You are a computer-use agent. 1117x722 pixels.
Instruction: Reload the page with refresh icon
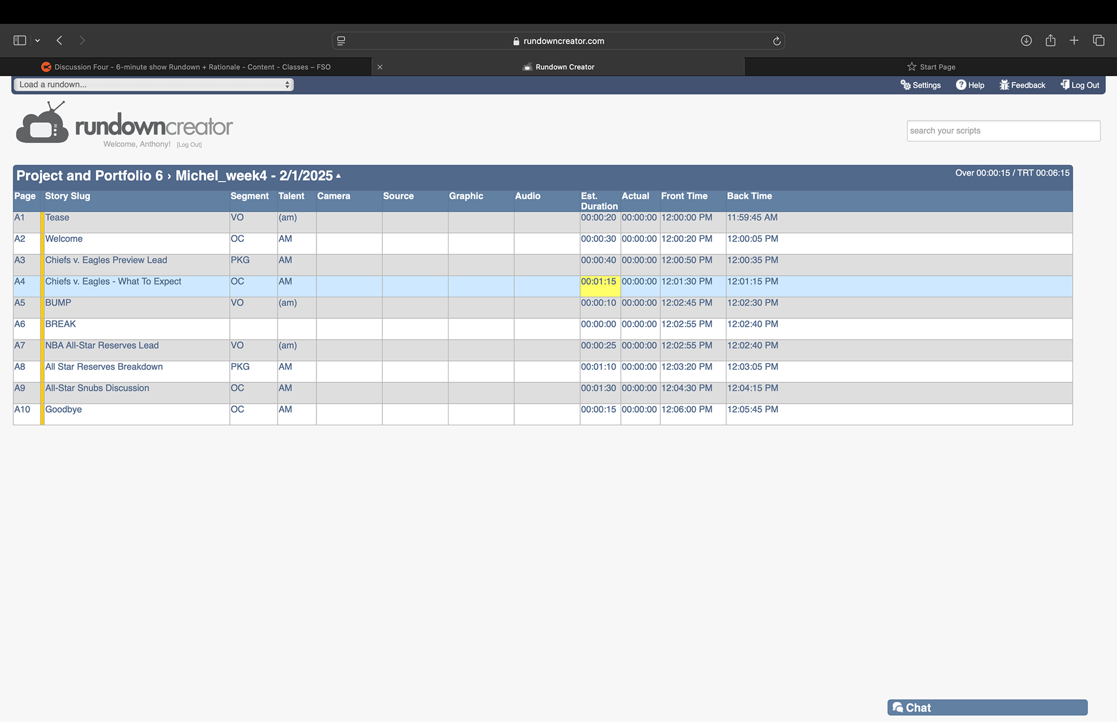pyautogui.click(x=777, y=41)
